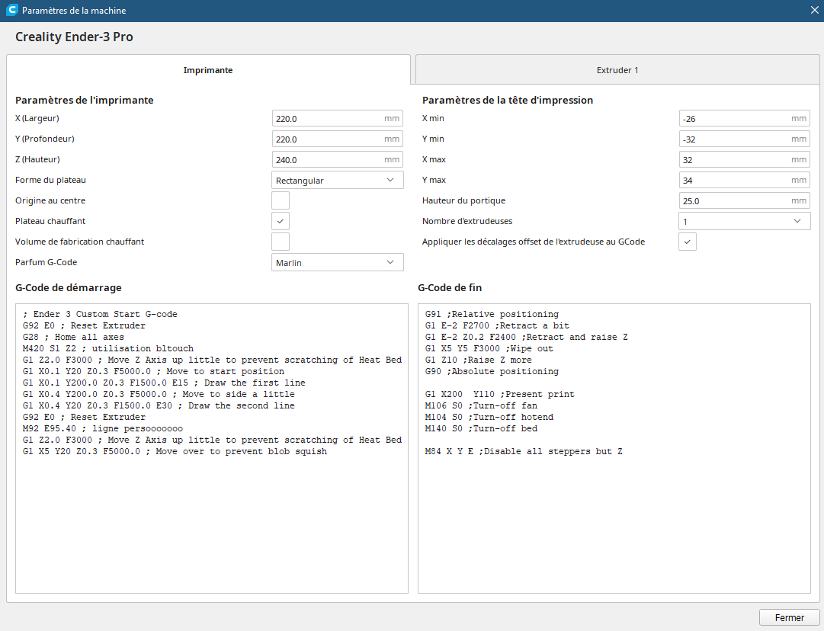Click the 'G28 ; Home all axes' line

pyautogui.click(x=74, y=337)
